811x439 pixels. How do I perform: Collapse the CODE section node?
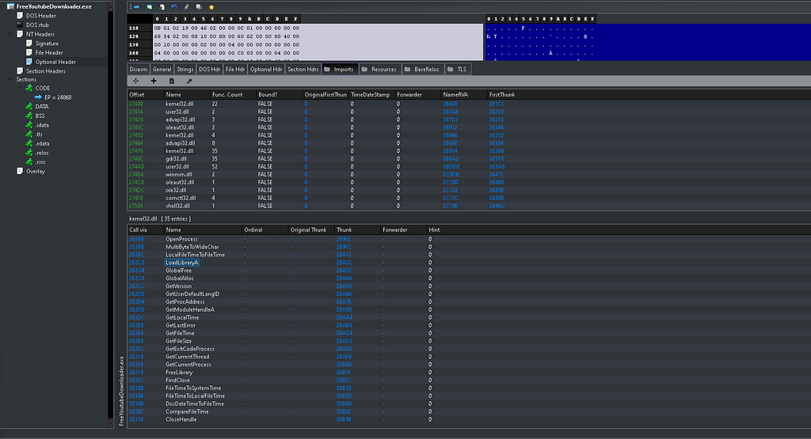pyautogui.click(x=20, y=89)
